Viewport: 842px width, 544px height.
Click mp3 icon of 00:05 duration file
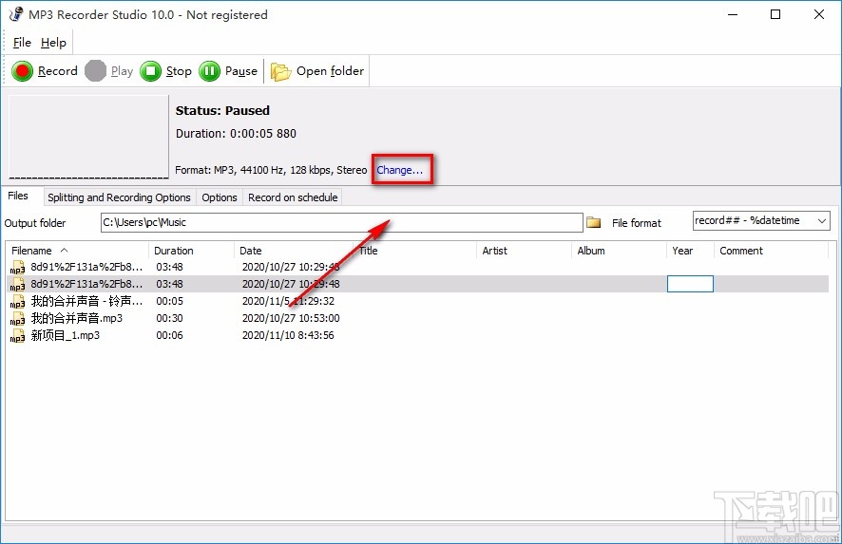pos(17,302)
